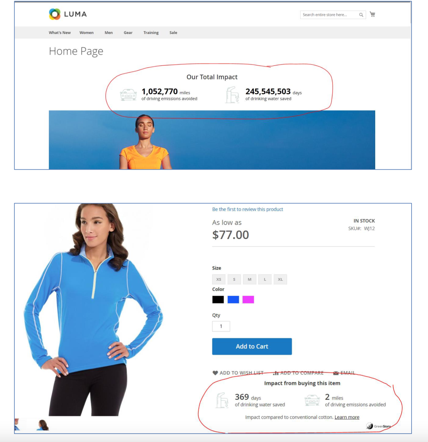Viewport: 428px width, 442px height.
Task: Click Add to Cart button
Action: coord(252,346)
